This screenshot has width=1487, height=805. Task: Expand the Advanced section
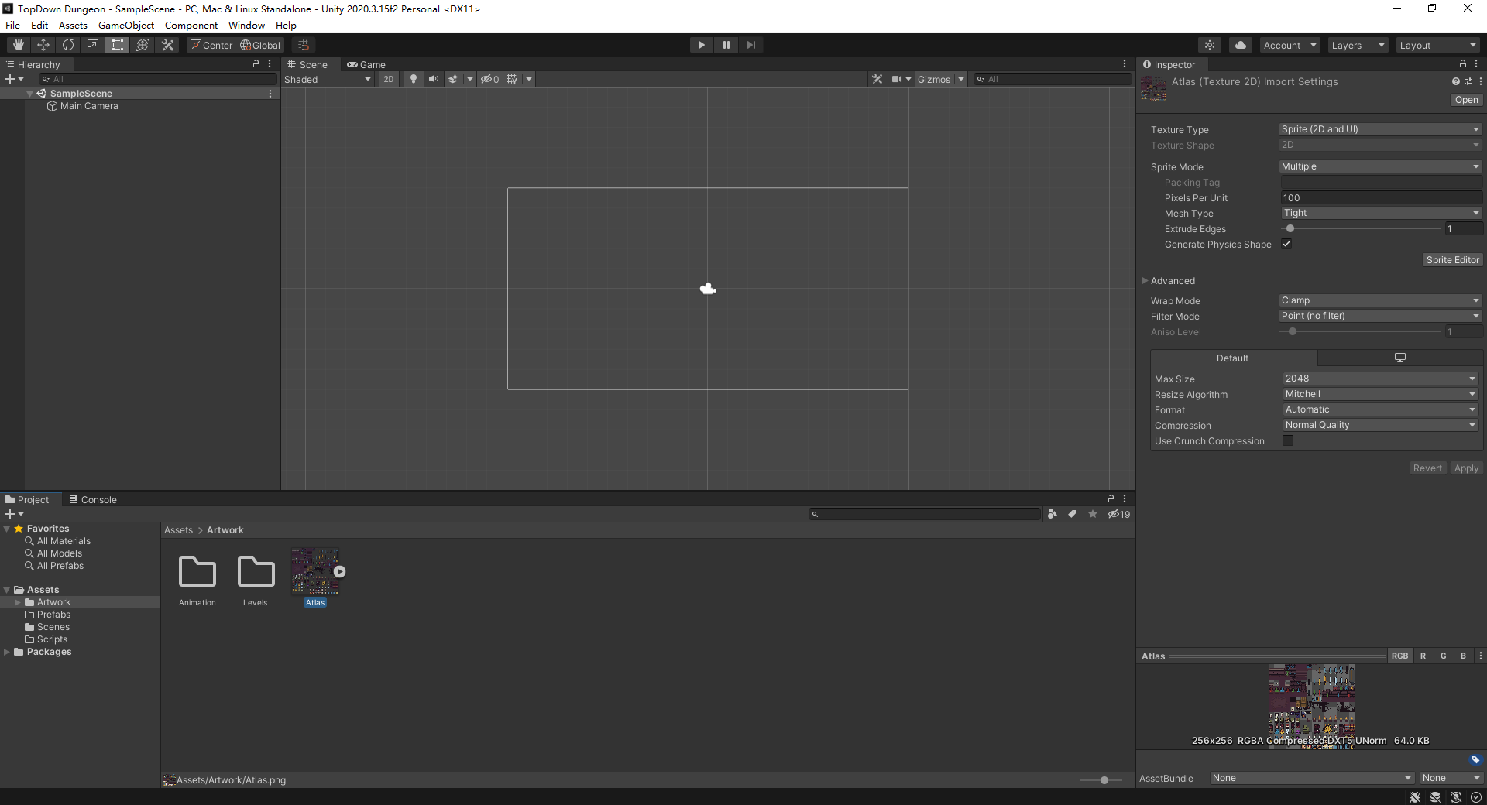pos(1145,281)
